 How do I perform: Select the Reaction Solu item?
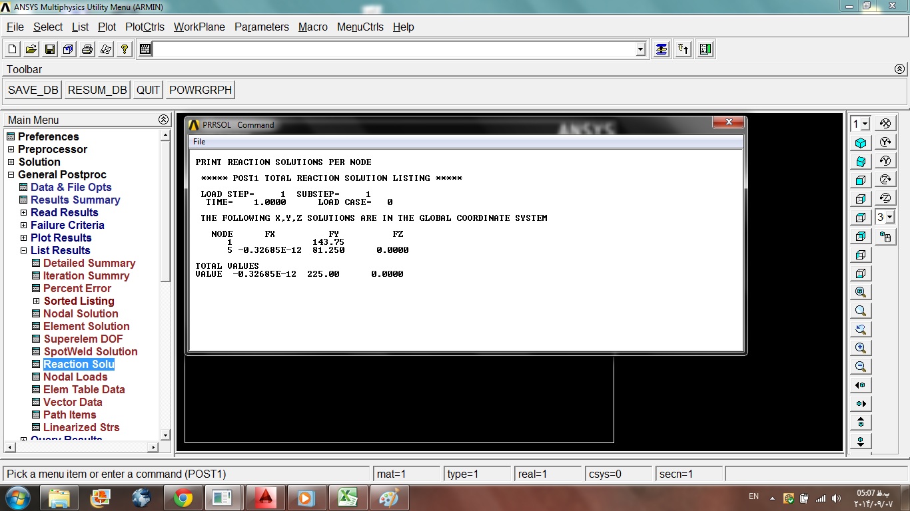tap(79, 365)
